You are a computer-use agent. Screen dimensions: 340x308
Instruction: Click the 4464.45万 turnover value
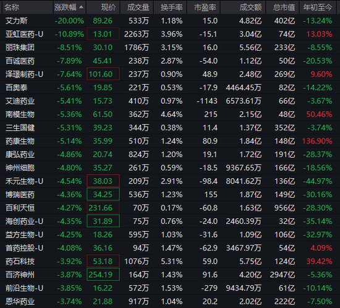(x=244, y=88)
